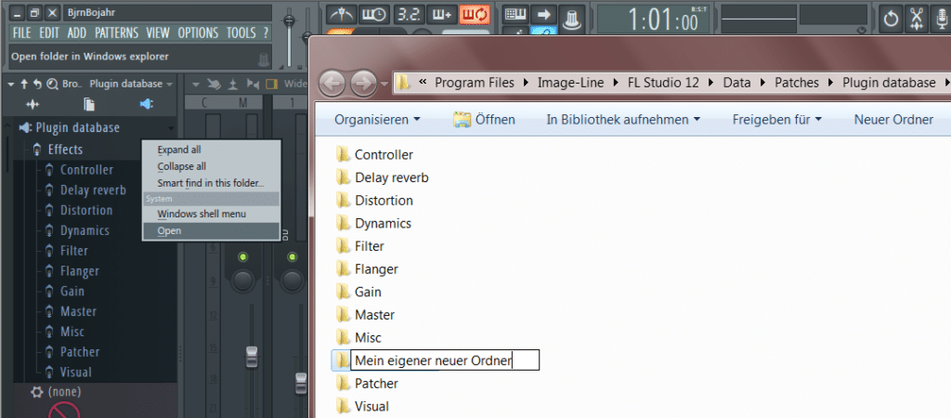This screenshot has height=418, width=951.
Task: Open recent locations arrow beside forward button
Action: [x=384, y=83]
